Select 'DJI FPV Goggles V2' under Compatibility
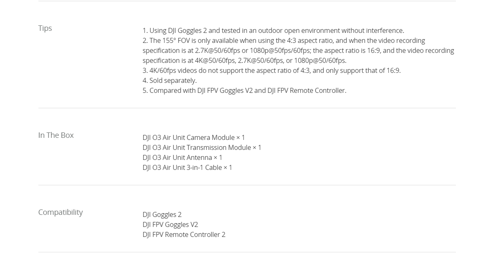This screenshot has width=501, height=254. (170, 224)
